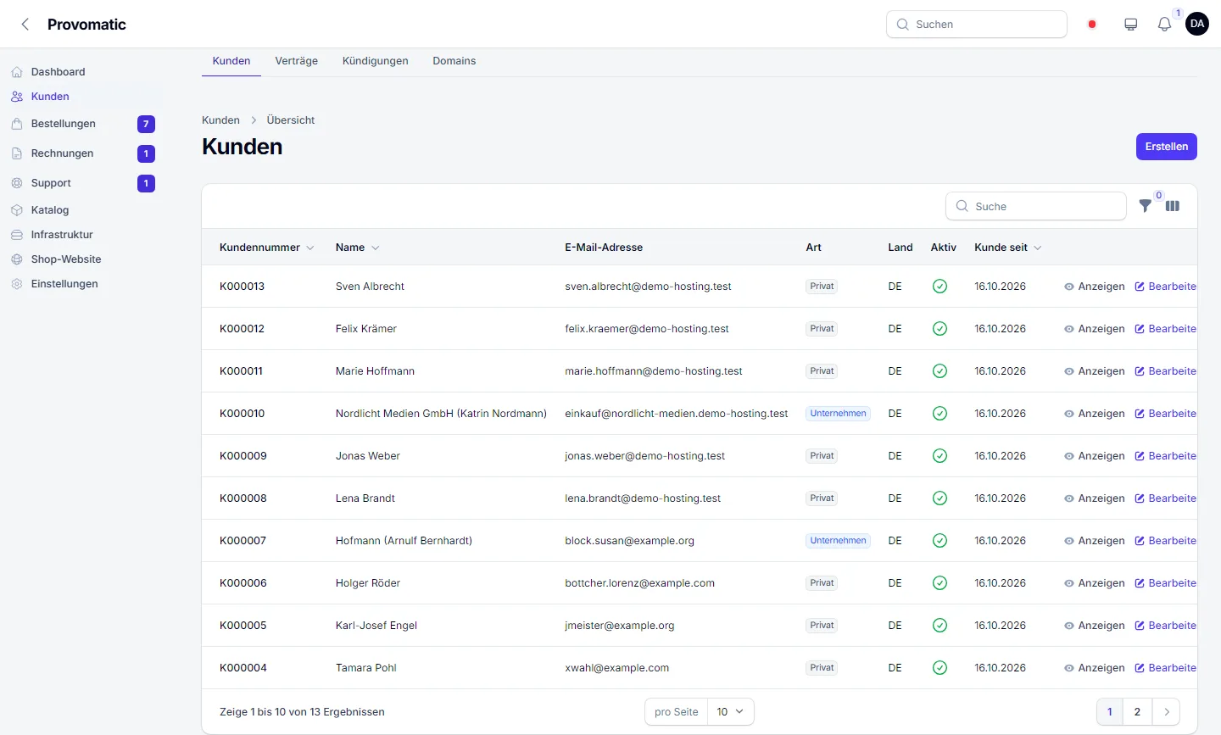Viewport: 1221px width, 735px height.
Task: Click the back arrow next to Provomatic
Action: pos(25,25)
